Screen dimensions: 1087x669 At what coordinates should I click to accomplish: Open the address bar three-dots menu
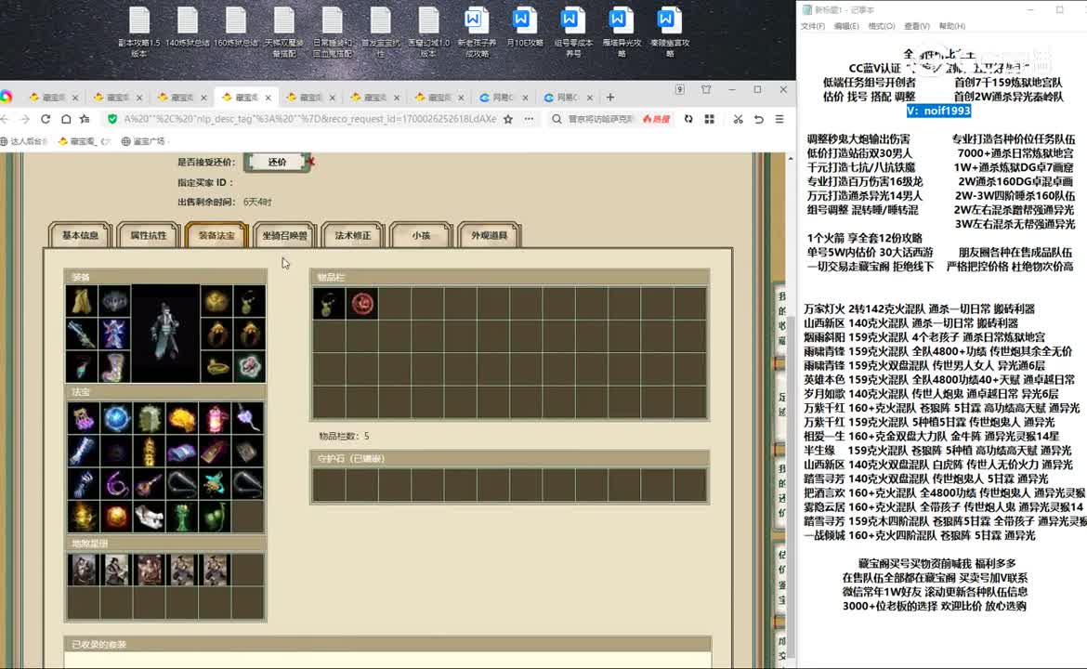click(x=529, y=119)
